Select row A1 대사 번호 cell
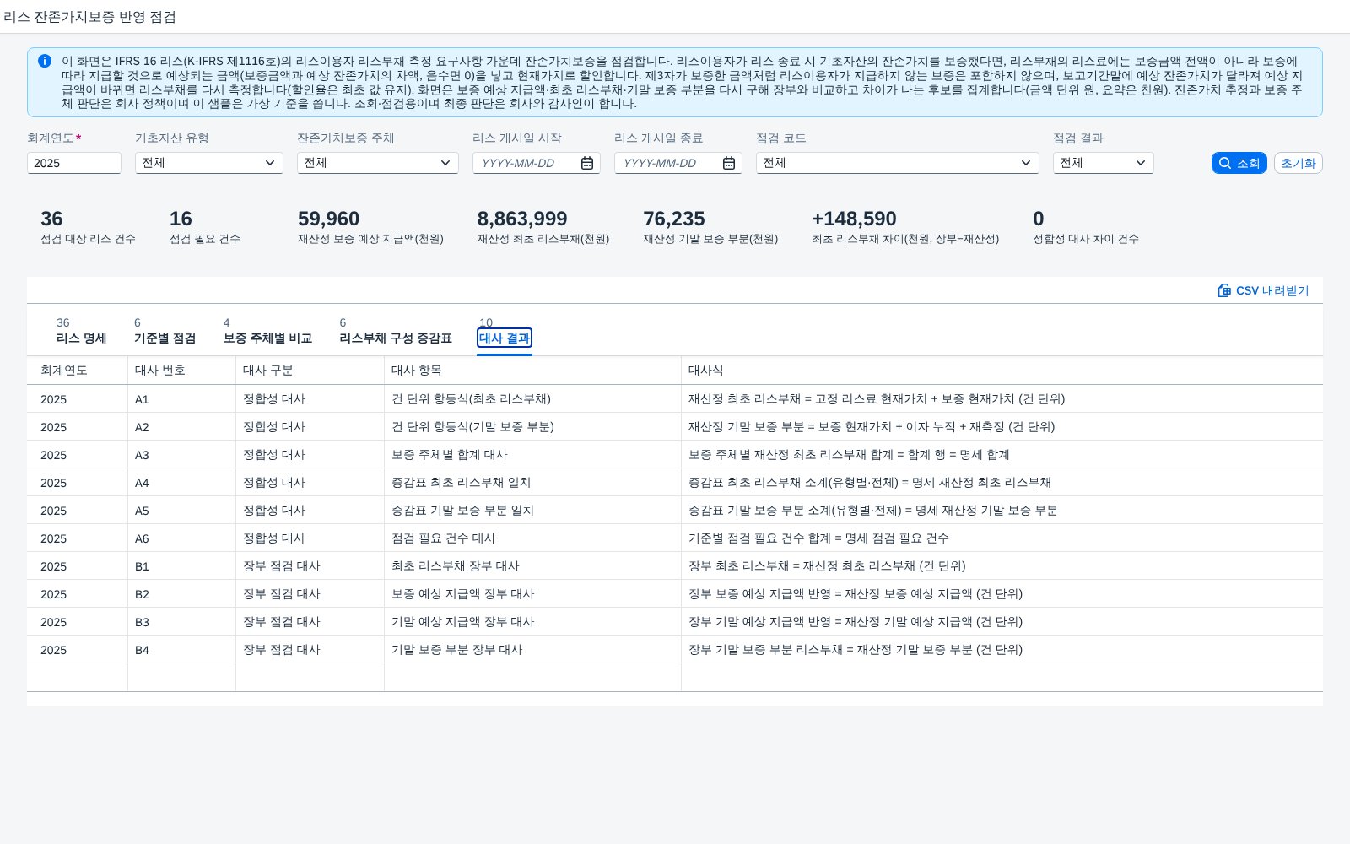The width and height of the screenshot is (1350, 844). coord(181,399)
